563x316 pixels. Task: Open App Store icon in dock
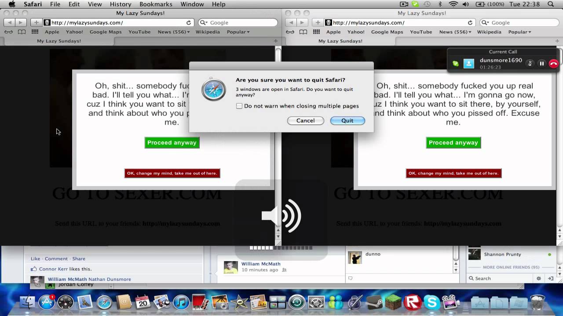point(47,302)
